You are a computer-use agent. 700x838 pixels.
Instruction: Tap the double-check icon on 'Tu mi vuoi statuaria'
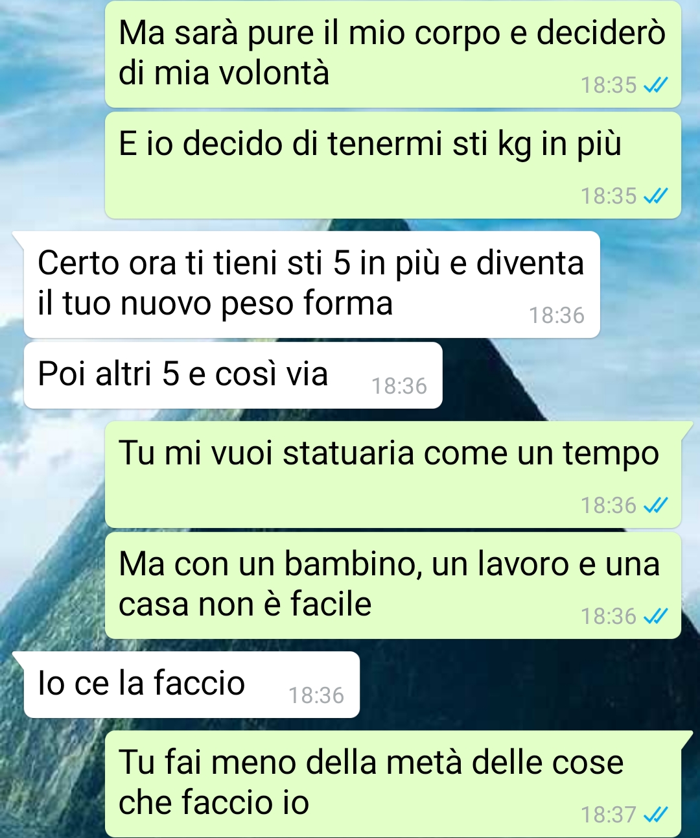pos(655,505)
